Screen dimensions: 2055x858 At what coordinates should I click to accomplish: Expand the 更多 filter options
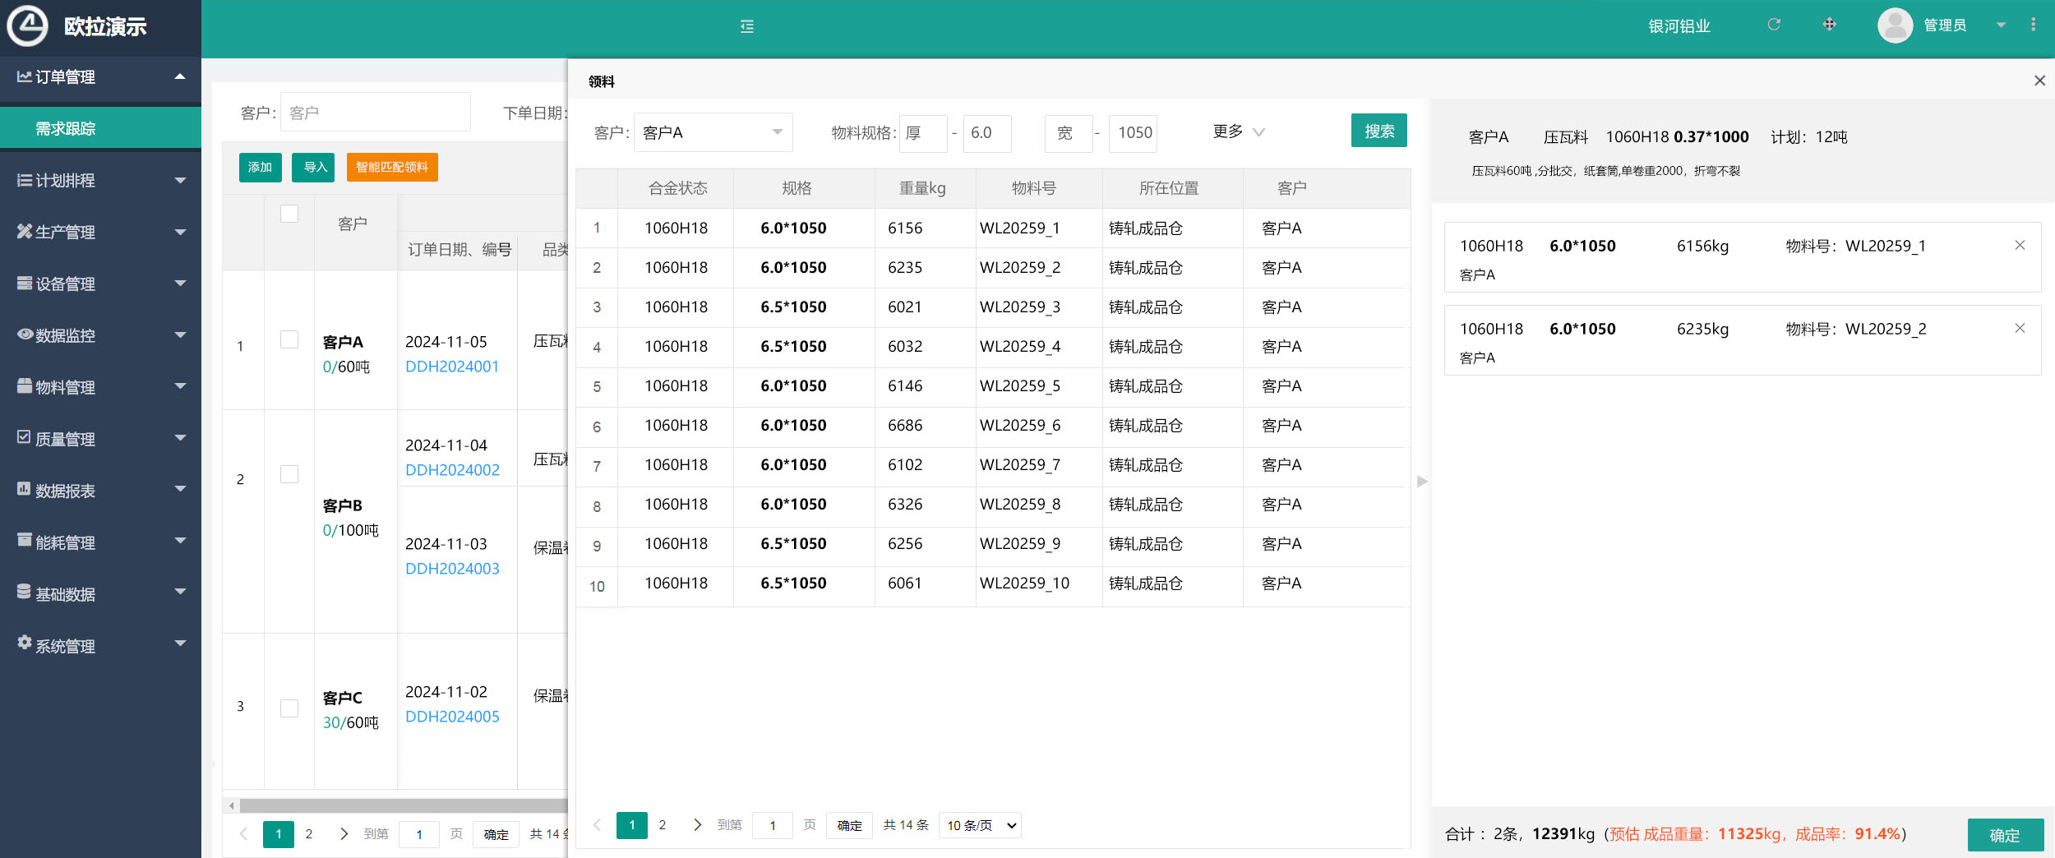(1239, 131)
